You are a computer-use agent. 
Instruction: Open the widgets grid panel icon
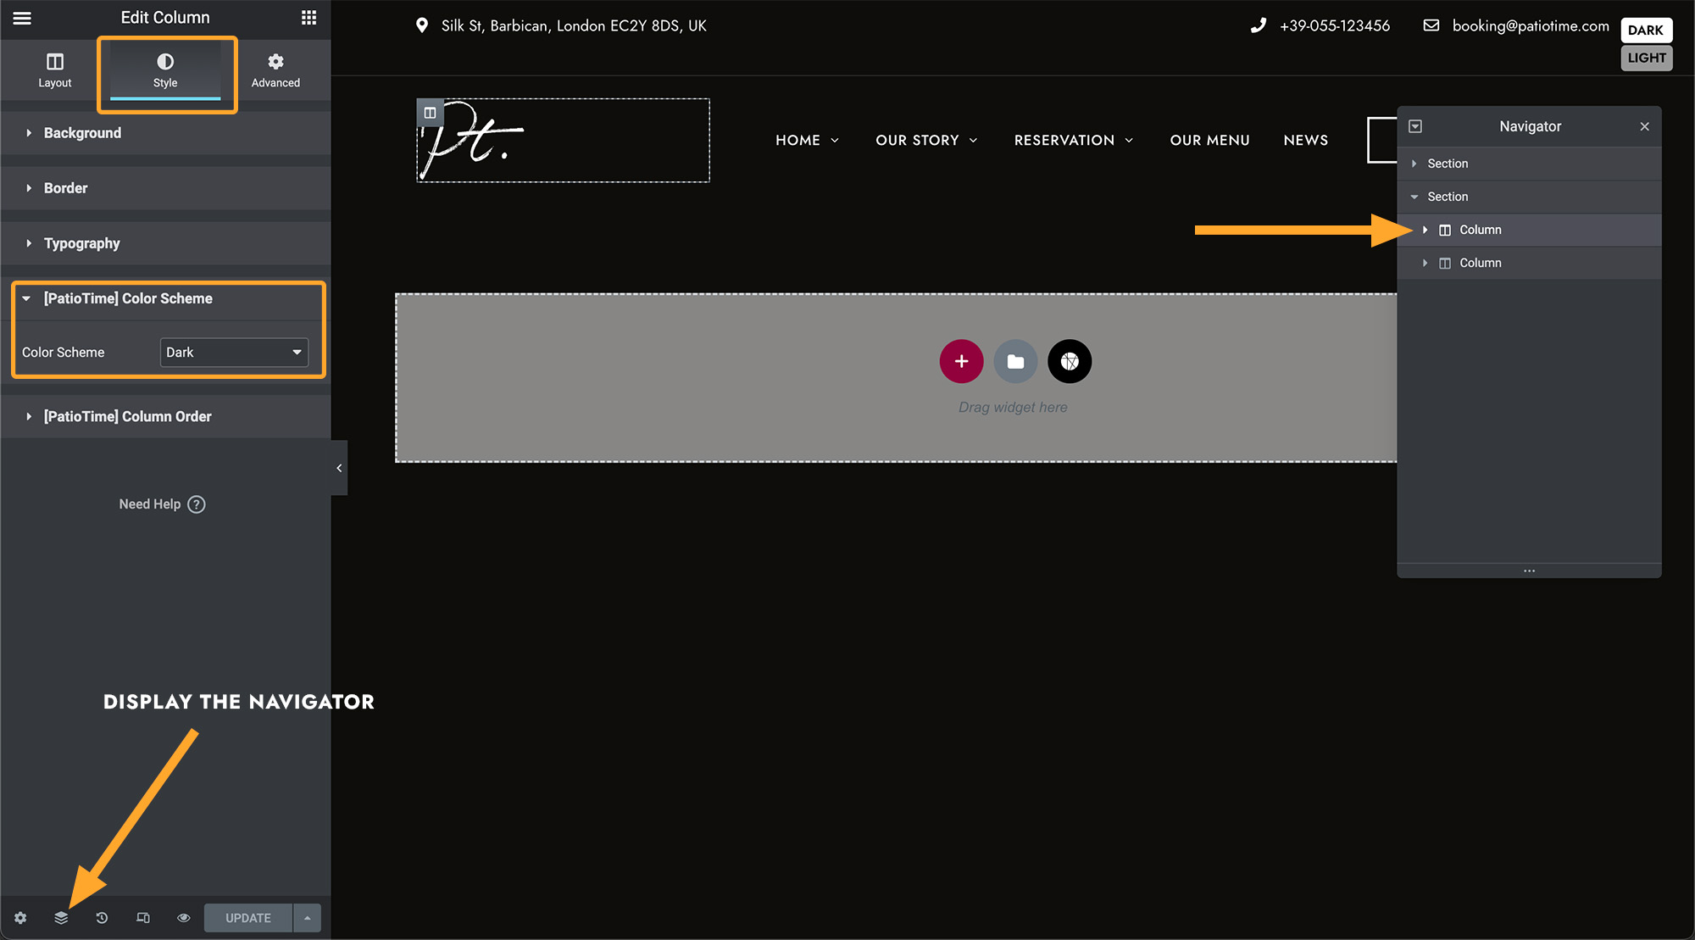(308, 18)
